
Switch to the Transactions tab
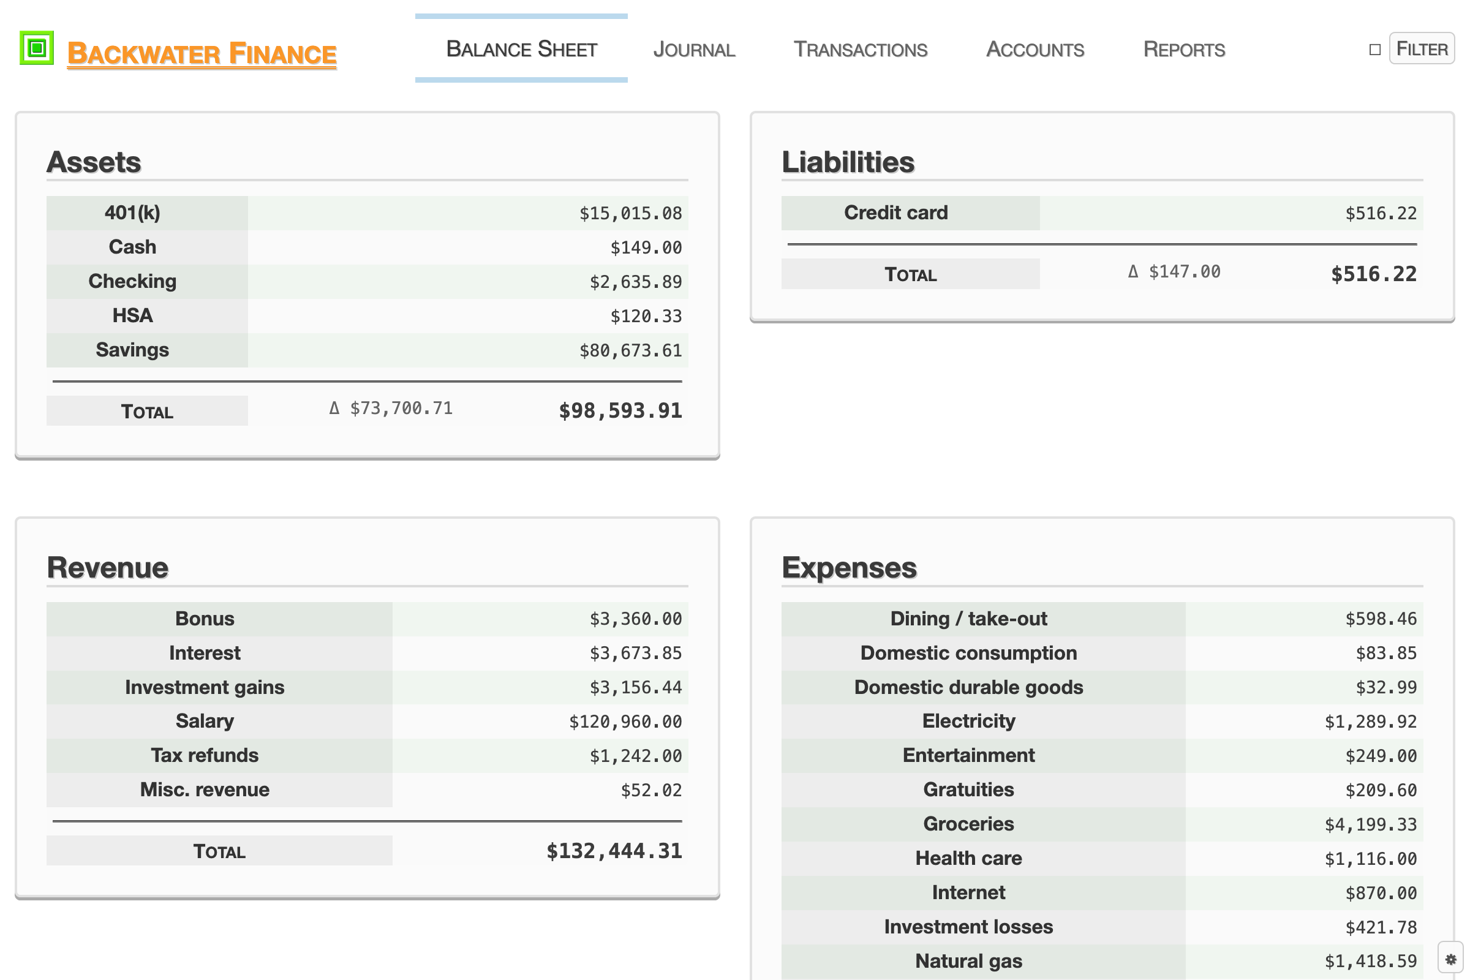[860, 50]
